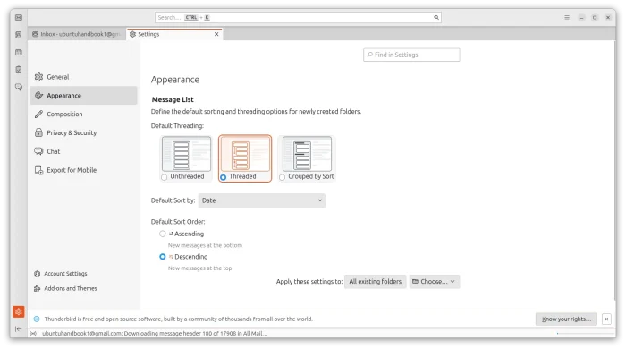Open the application hamburger menu

coord(567,18)
